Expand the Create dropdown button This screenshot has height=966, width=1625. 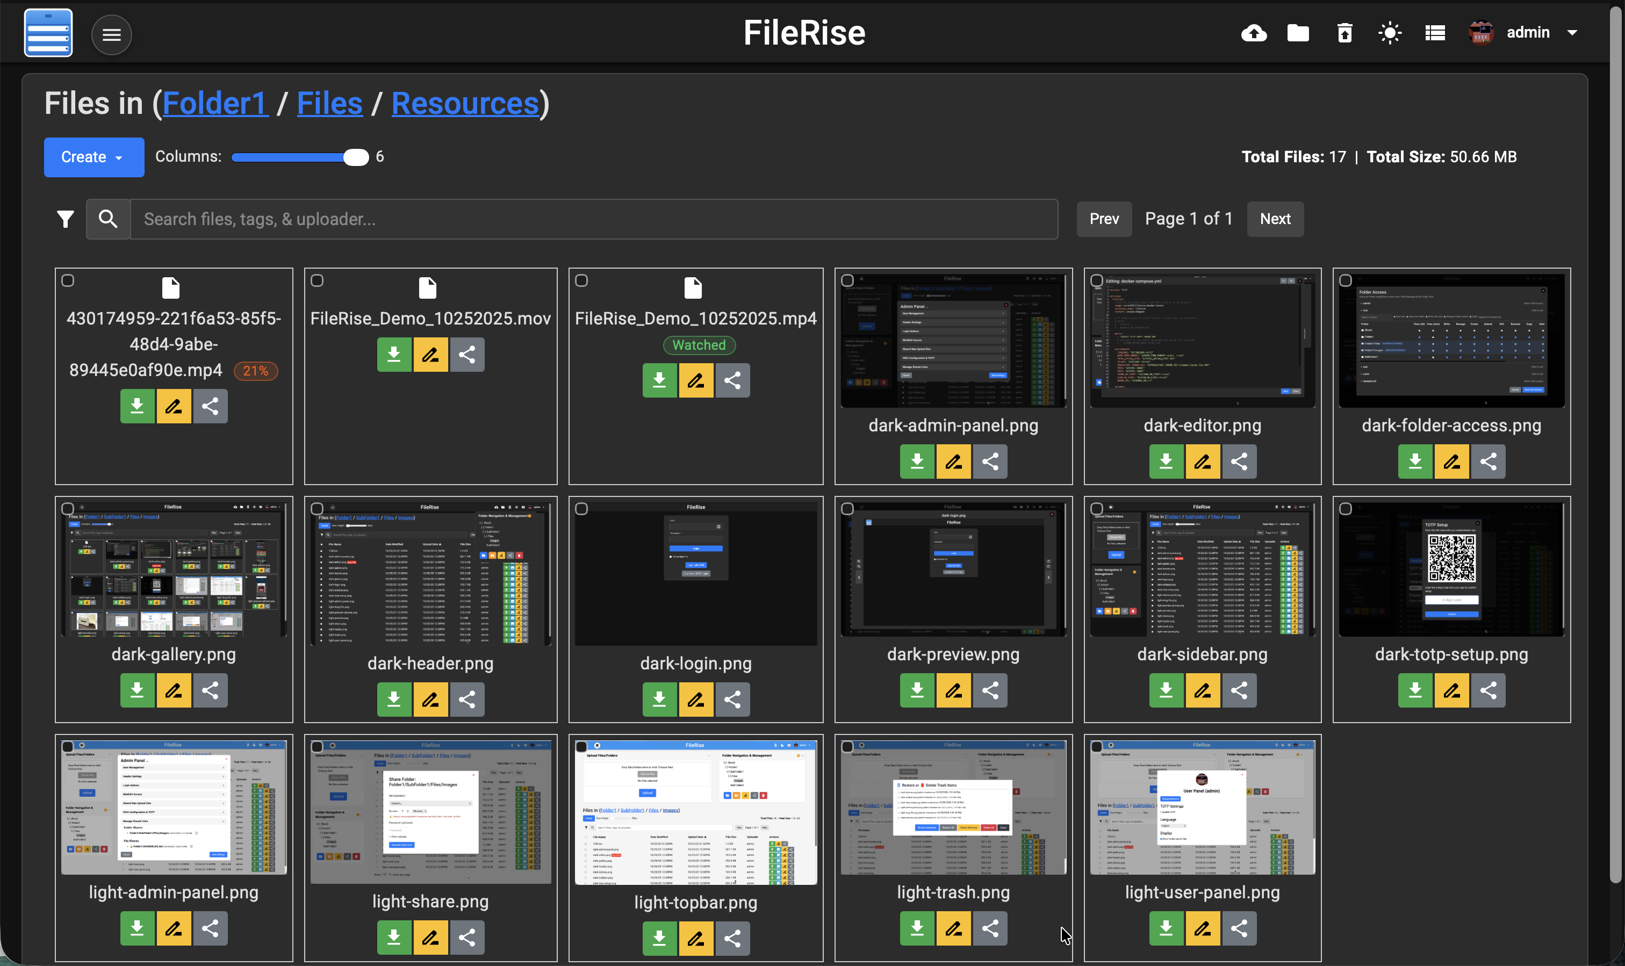94,157
